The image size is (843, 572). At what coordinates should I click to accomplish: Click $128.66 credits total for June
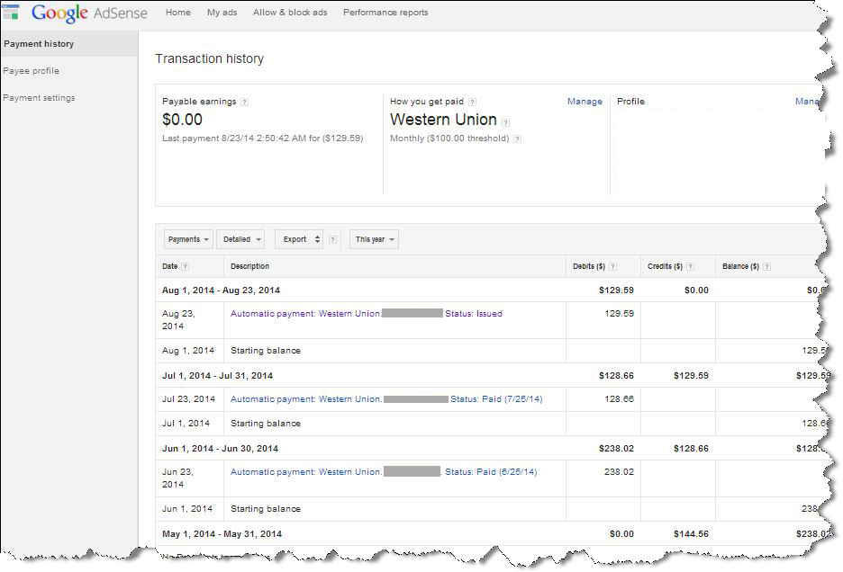click(691, 449)
